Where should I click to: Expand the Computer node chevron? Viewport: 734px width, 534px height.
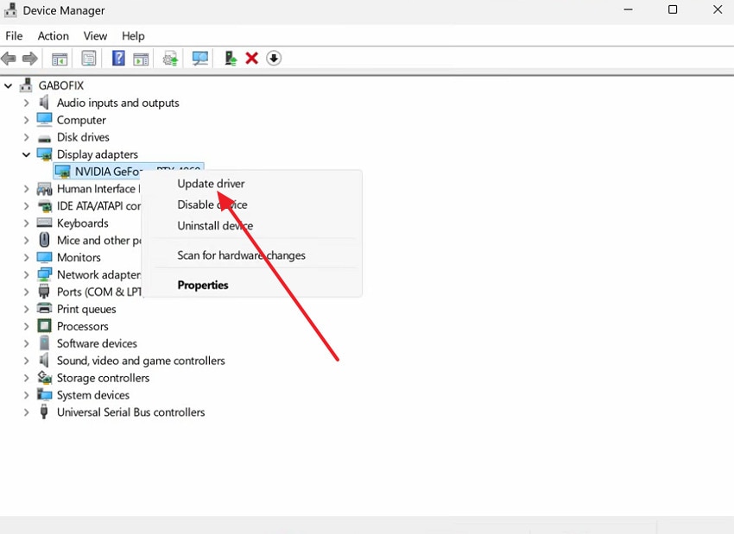coord(26,120)
